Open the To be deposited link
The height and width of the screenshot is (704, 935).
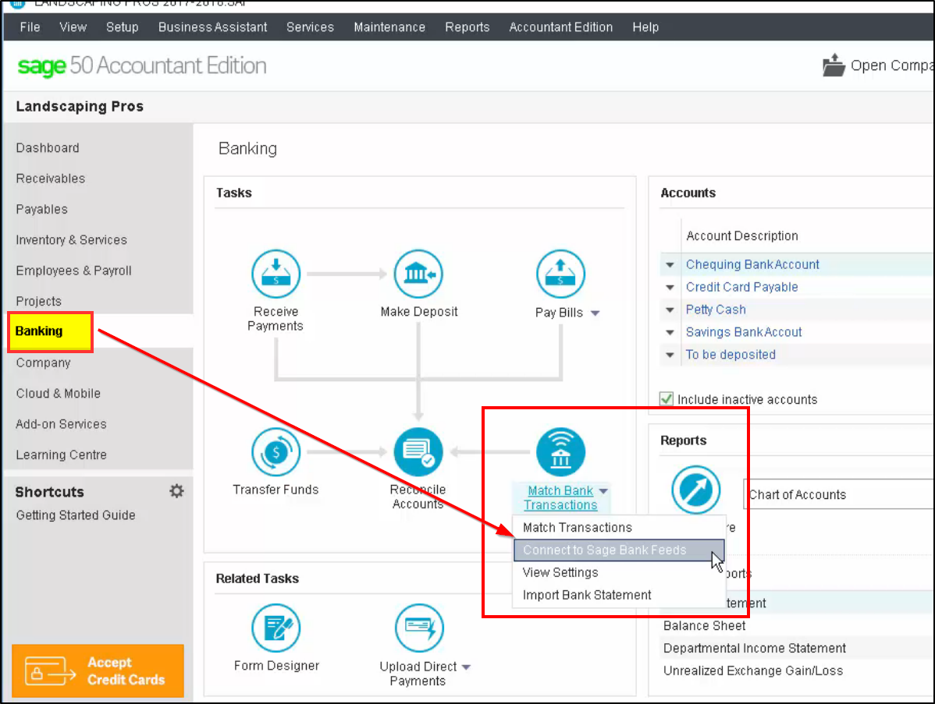731,355
